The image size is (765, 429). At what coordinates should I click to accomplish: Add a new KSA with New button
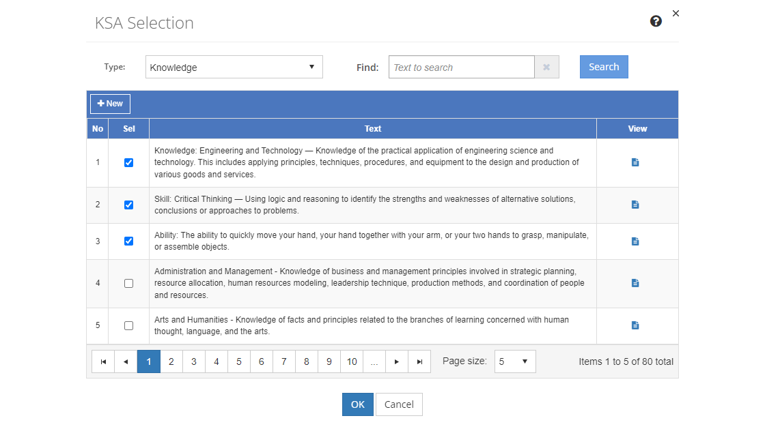(110, 104)
